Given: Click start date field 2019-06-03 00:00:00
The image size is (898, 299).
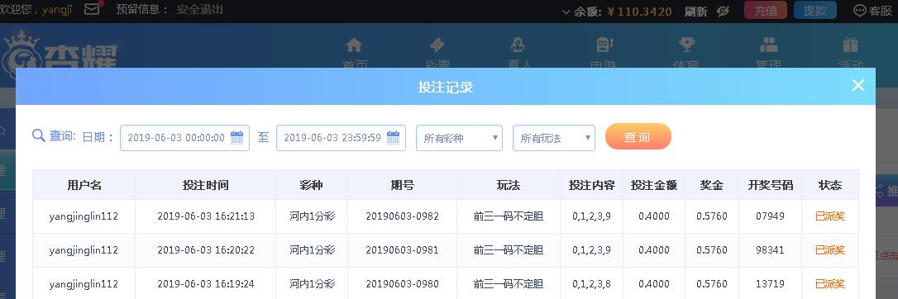Looking at the screenshot, I should coord(184,138).
